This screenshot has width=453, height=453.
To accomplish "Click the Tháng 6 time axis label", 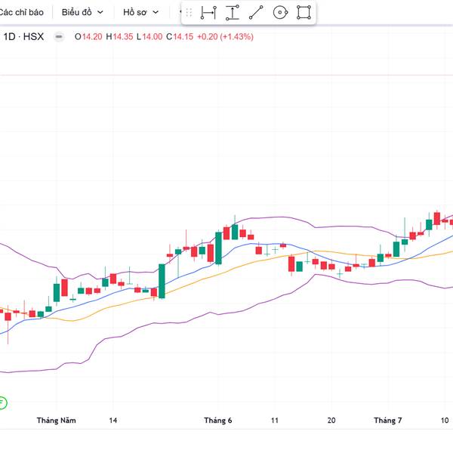I will click(x=218, y=421).
